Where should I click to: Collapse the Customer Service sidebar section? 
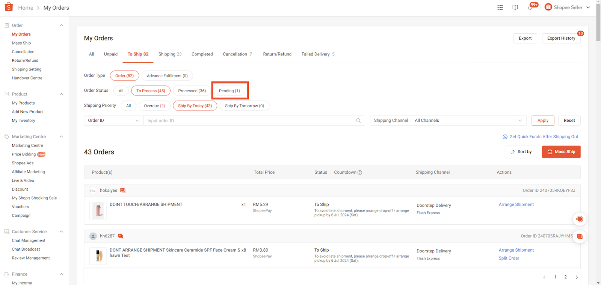[61, 232]
